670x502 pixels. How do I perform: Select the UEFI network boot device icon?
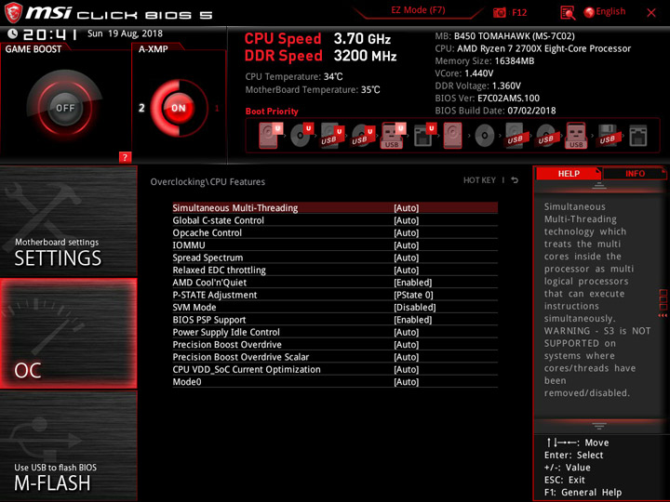point(424,136)
